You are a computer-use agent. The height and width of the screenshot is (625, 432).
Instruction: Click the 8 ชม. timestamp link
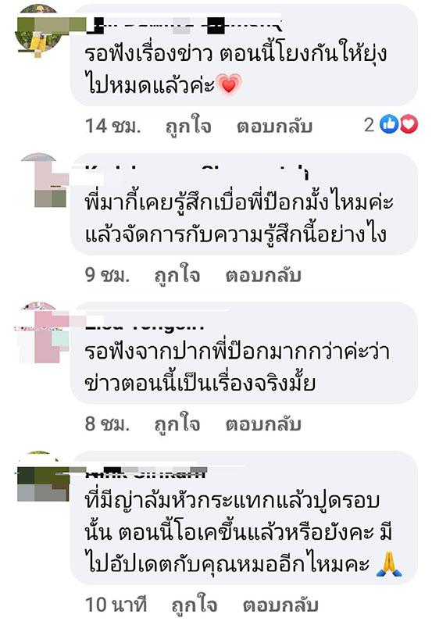pyautogui.click(x=107, y=423)
